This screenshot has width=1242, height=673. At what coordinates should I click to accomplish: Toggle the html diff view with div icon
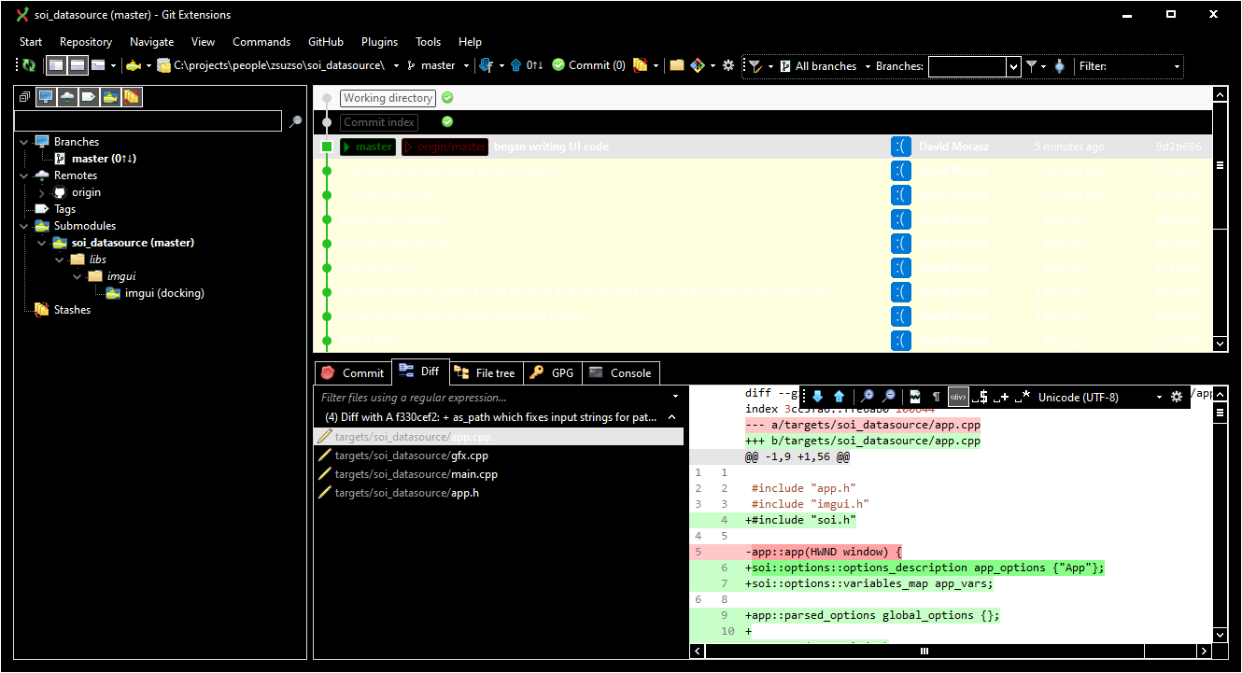tap(959, 396)
